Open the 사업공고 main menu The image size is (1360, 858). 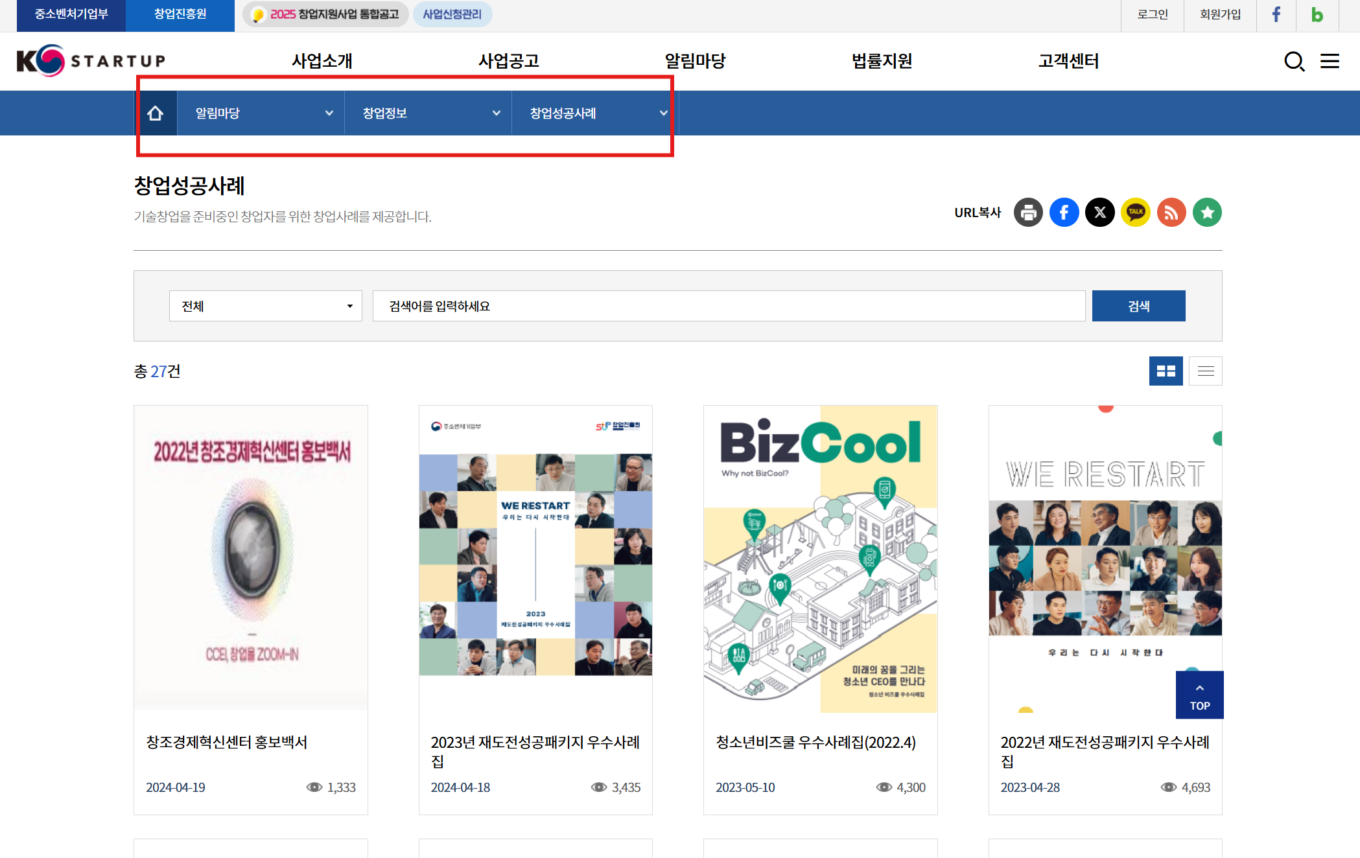(509, 61)
